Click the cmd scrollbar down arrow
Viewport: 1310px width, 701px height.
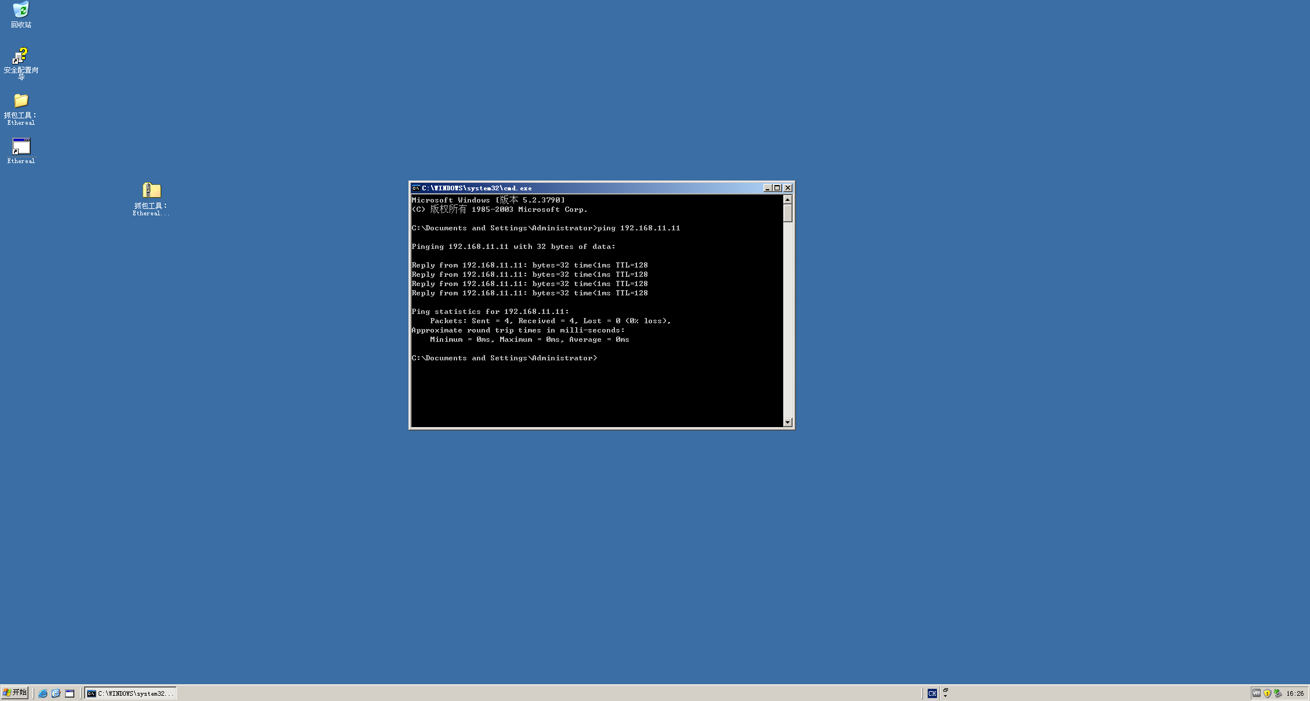(x=787, y=422)
